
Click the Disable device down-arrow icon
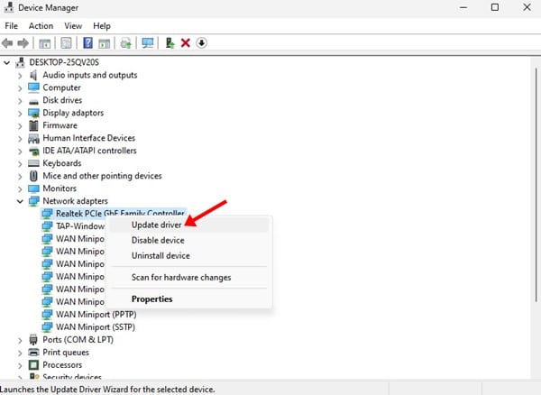click(x=201, y=43)
